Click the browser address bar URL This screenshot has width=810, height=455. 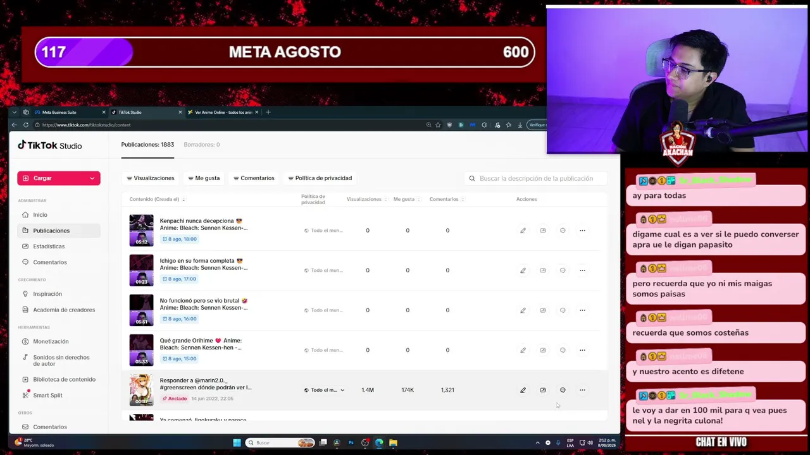point(86,125)
